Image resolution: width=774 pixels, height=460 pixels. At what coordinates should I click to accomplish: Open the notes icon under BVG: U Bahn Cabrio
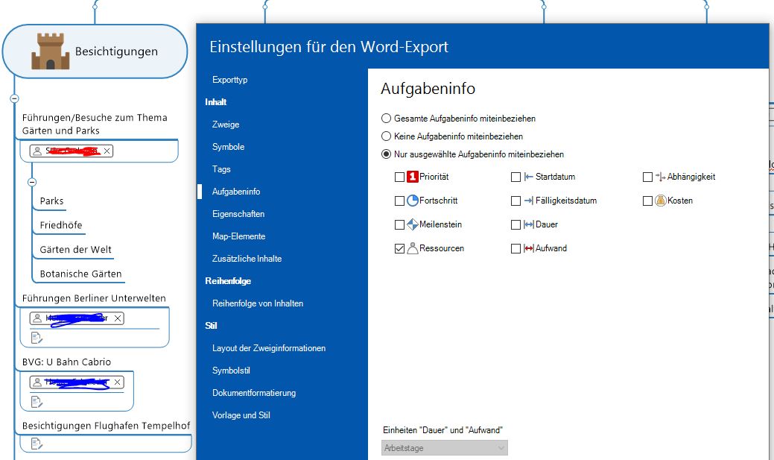36,402
